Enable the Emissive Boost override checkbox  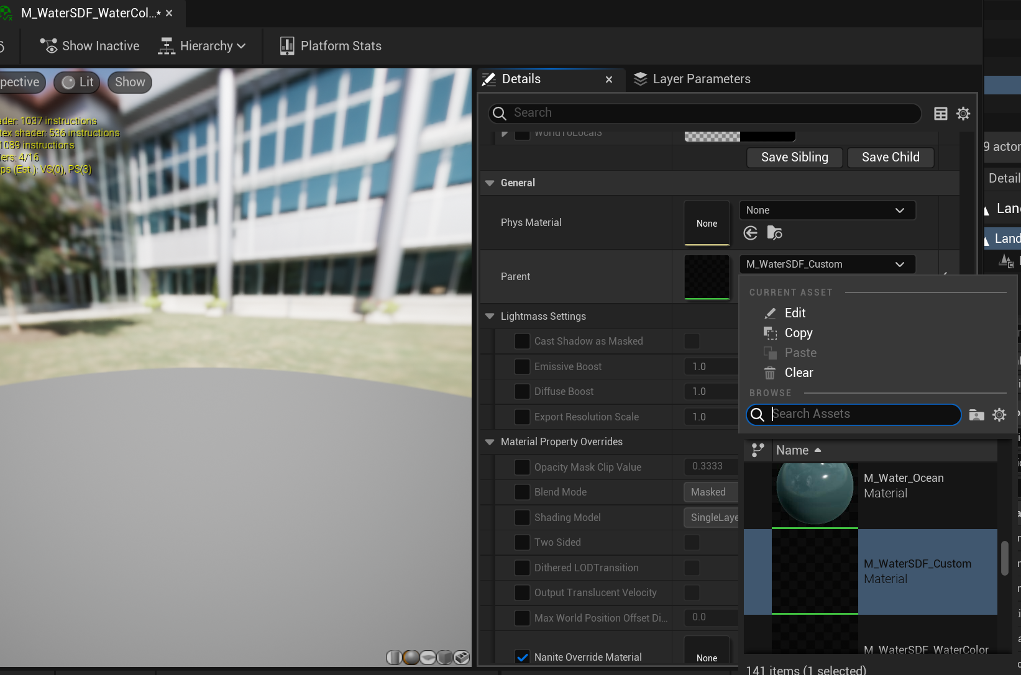(x=522, y=366)
